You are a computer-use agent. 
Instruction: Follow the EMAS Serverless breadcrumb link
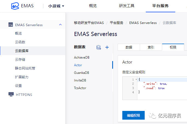pos(143,23)
